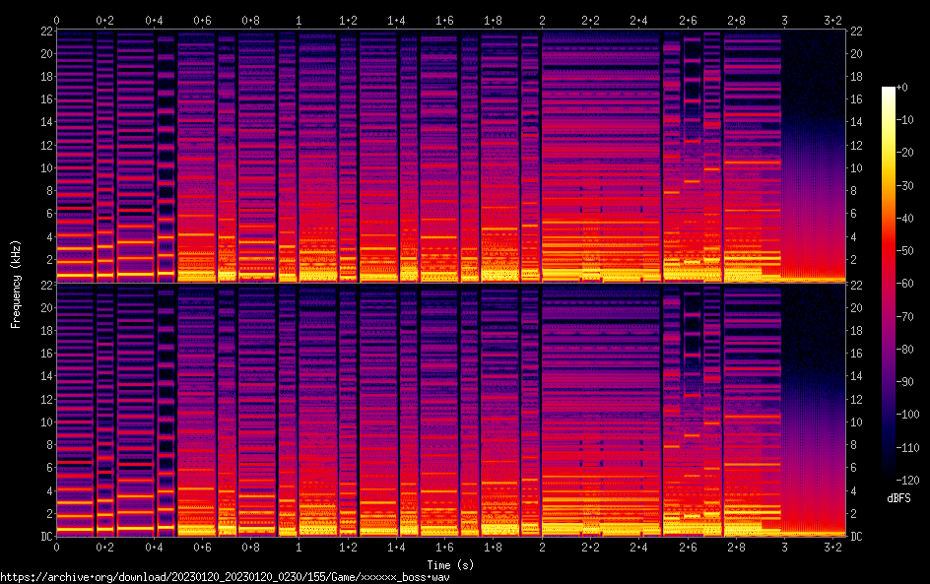This screenshot has width=930, height=584.
Task: Select the '3' second mark on the bottom time axis
Action: click(784, 546)
